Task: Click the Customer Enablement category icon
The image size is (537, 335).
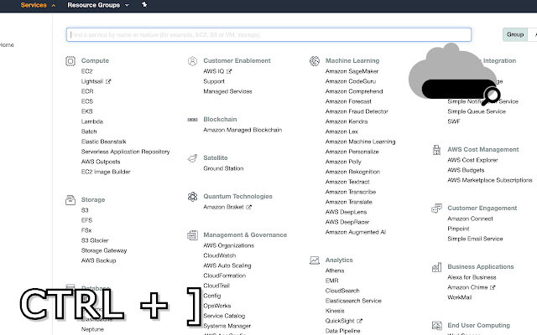Action: [192, 61]
